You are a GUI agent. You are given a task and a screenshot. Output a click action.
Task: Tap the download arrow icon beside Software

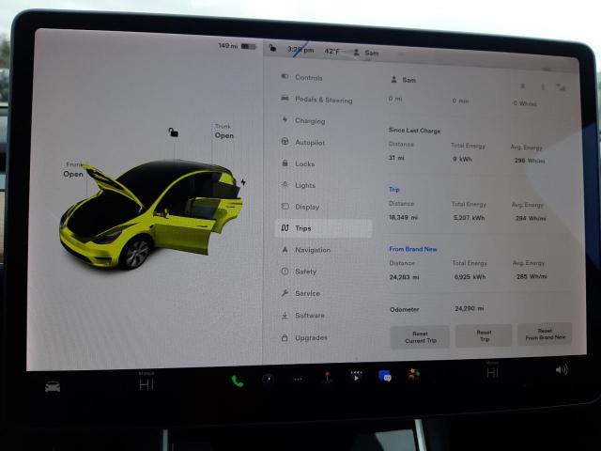point(285,316)
